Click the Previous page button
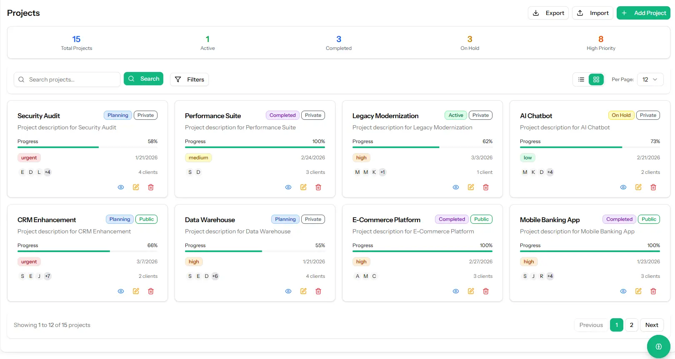The width and height of the screenshot is (675, 359). click(x=591, y=325)
